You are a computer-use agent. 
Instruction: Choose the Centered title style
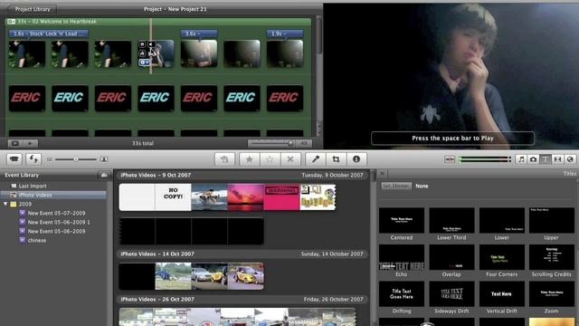pos(402,224)
